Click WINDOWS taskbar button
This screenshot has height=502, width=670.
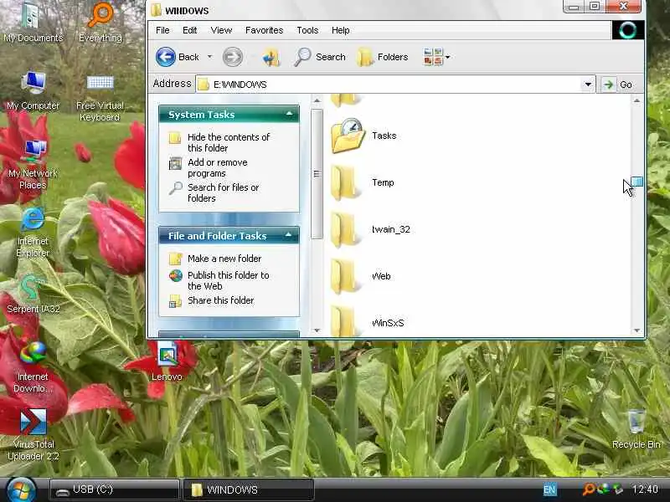[249, 489]
